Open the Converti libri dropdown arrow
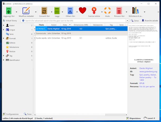This screenshot has height=122, width=161. [x=51, y=12]
